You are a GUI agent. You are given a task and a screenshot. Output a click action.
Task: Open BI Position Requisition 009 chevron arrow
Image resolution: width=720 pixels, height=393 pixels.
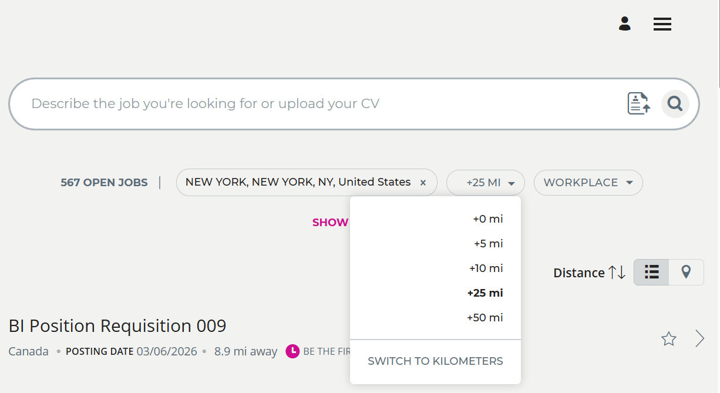click(x=700, y=338)
